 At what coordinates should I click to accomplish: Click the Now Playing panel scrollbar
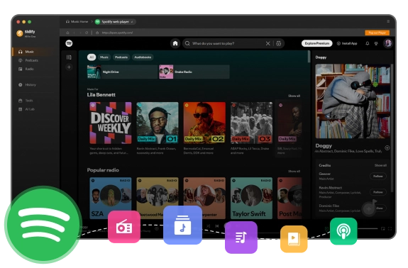(x=392, y=128)
